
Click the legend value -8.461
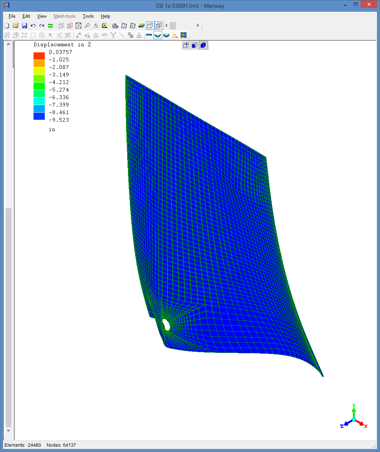pyautogui.click(x=59, y=112)
